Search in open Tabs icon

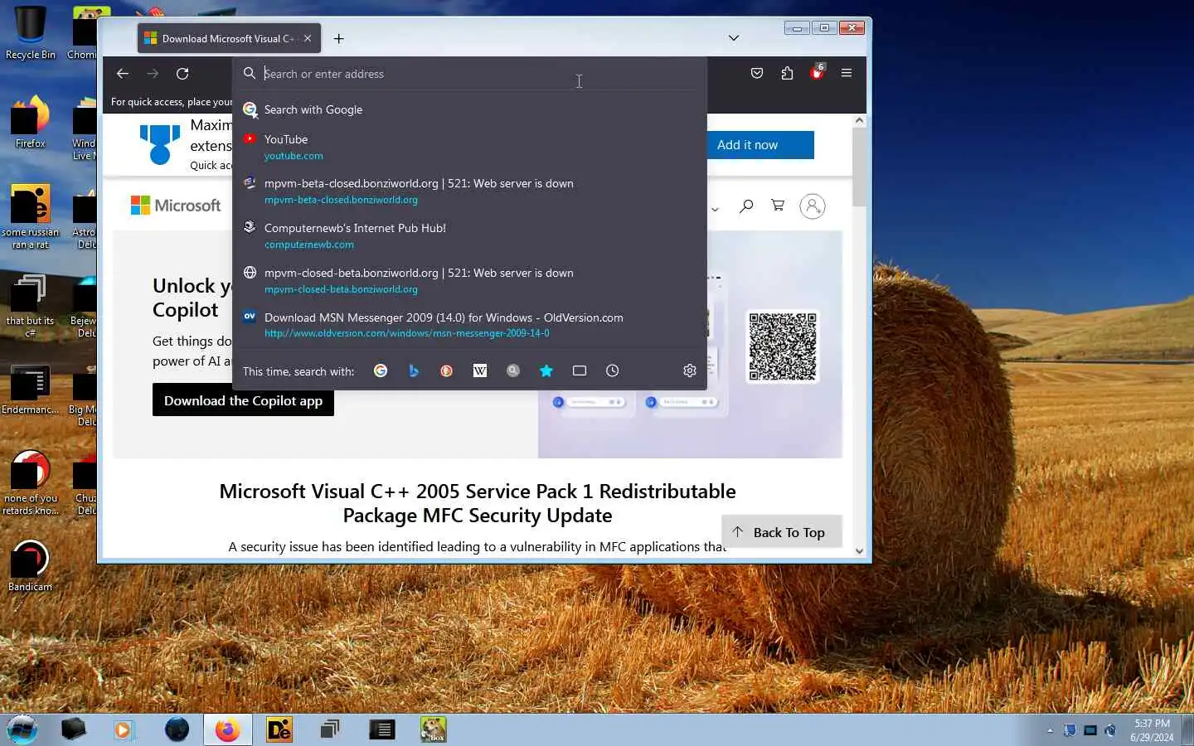pyautogui.click(x=580, y=371)
